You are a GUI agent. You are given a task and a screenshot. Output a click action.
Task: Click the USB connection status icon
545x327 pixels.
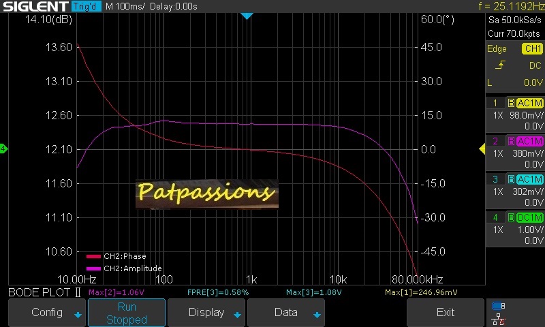[498, 306]
